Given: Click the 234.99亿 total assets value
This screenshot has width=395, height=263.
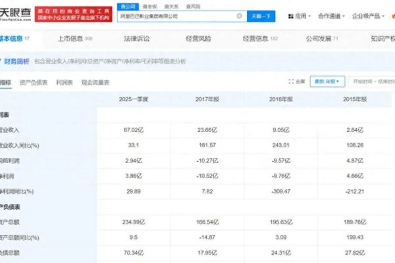Looking at the screenshot, I should pos(134,222).
